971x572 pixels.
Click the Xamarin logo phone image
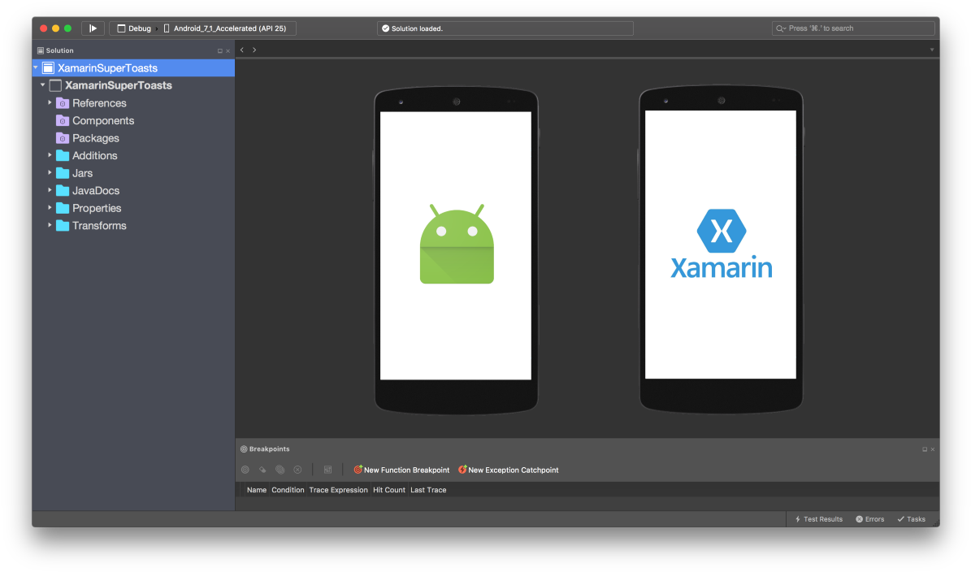(x=721, y=249)
